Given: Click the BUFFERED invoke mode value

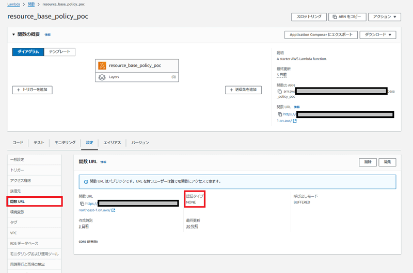Looking at the screenshot, I should 302,202.
